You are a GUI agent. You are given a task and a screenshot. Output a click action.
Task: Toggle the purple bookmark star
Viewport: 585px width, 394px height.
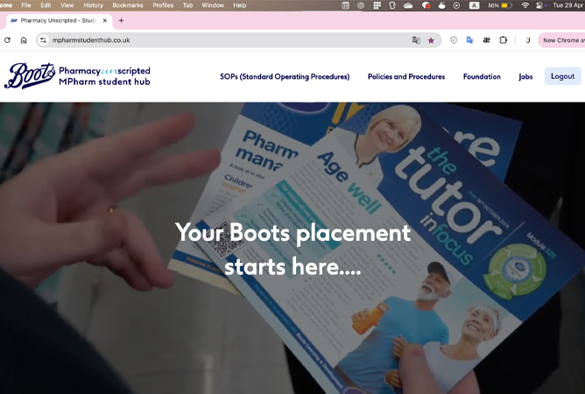pos(431,40)
